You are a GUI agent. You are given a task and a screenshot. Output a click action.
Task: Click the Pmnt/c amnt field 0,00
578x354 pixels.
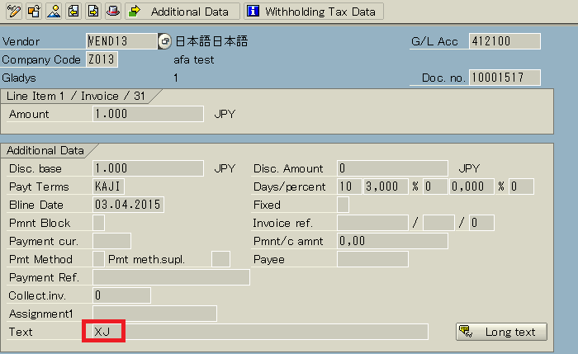(x=392, y=241)
